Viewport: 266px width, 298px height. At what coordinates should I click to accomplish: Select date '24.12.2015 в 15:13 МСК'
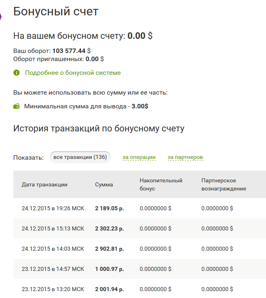tap(53, 228)
